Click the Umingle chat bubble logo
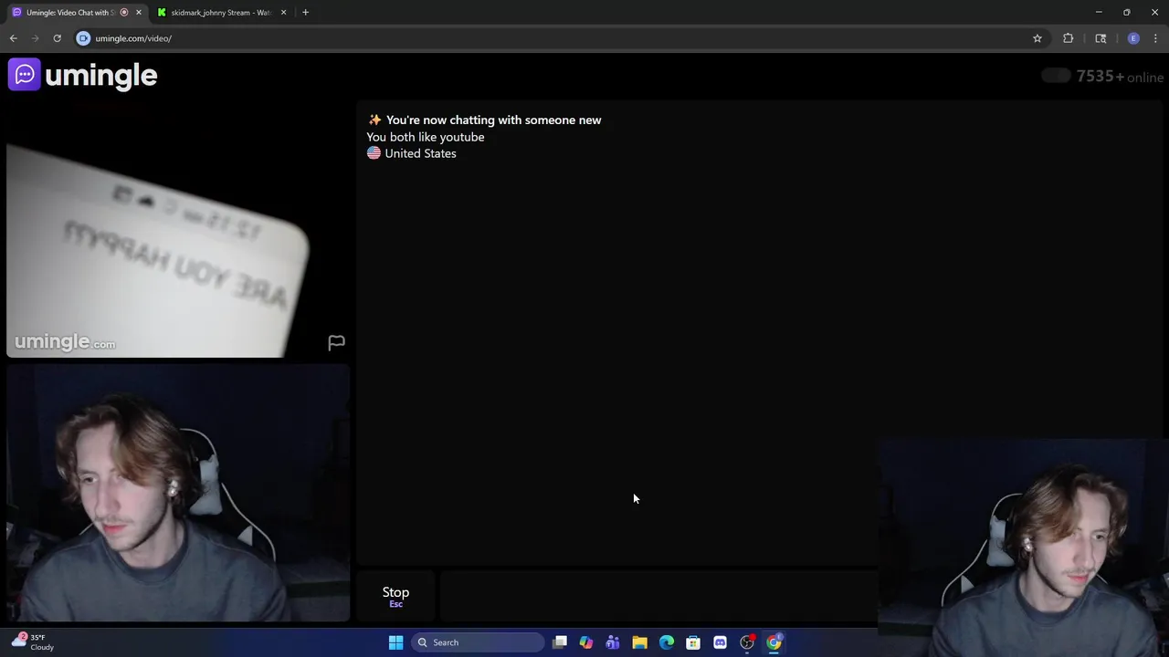 click(x=25, y=75)
